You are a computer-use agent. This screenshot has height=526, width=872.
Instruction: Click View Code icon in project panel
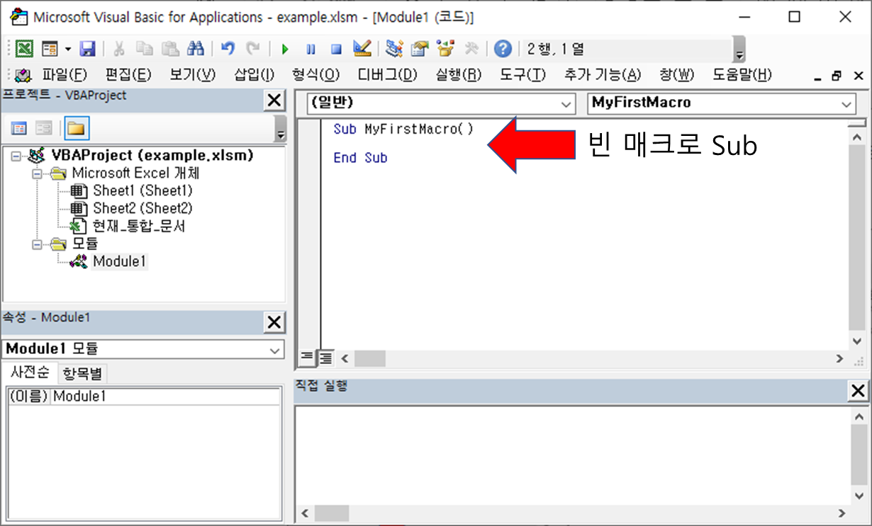pyautogui.click(x=19, y=129)
